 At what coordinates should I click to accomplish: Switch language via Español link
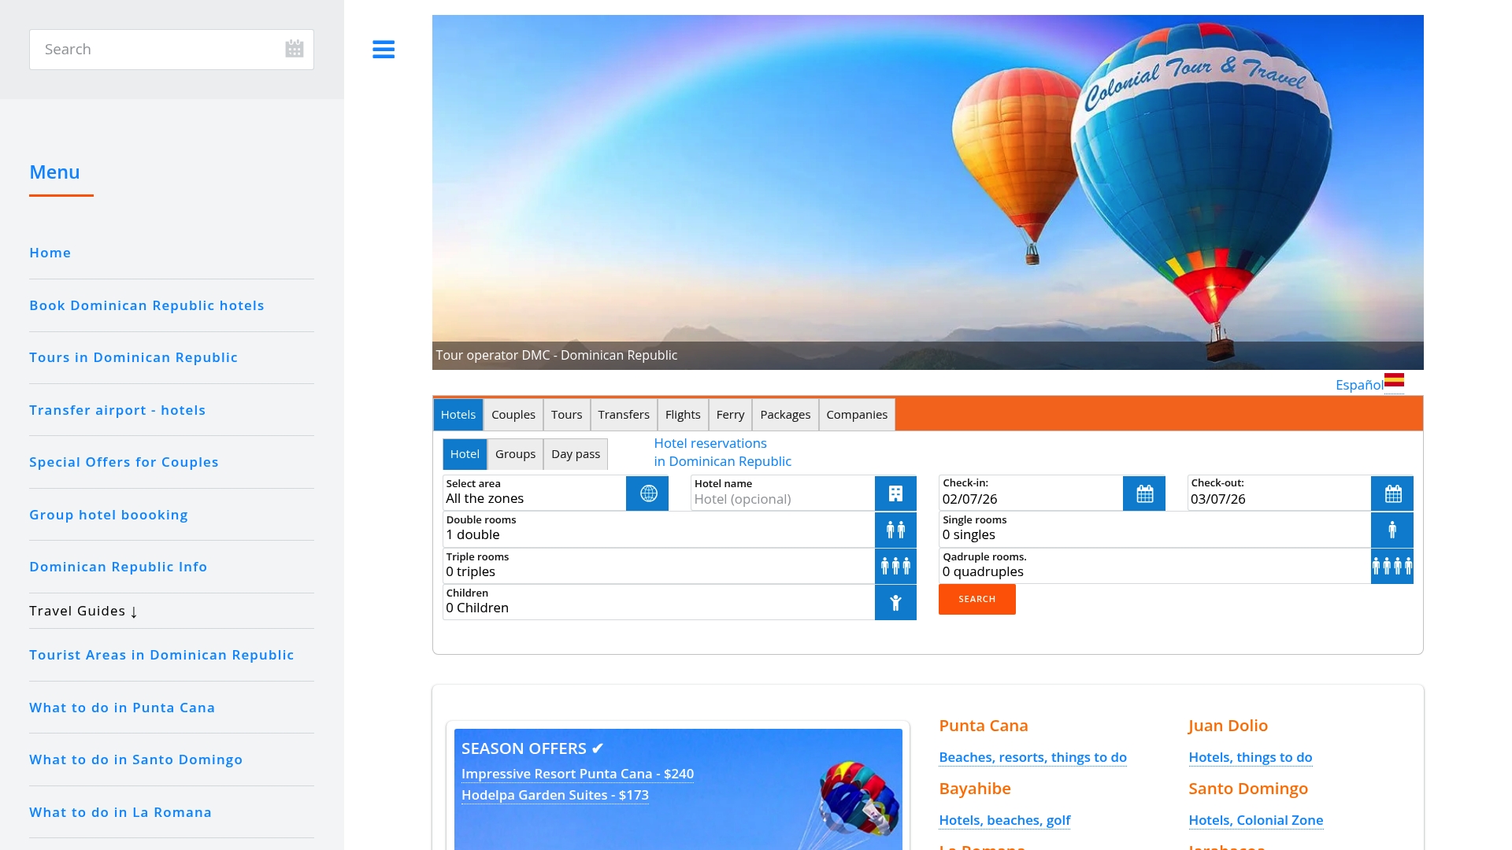1359,385
